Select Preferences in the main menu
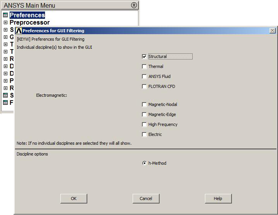This screenshot has width=278, height=215. (x=27, y=15)
